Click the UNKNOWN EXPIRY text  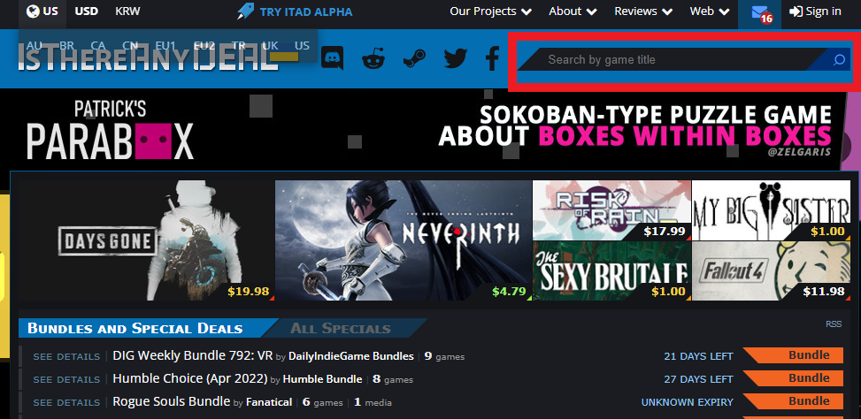(688, 402)
